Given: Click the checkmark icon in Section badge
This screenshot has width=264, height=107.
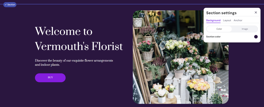Looking at the screenshot, I should (6, 5).
